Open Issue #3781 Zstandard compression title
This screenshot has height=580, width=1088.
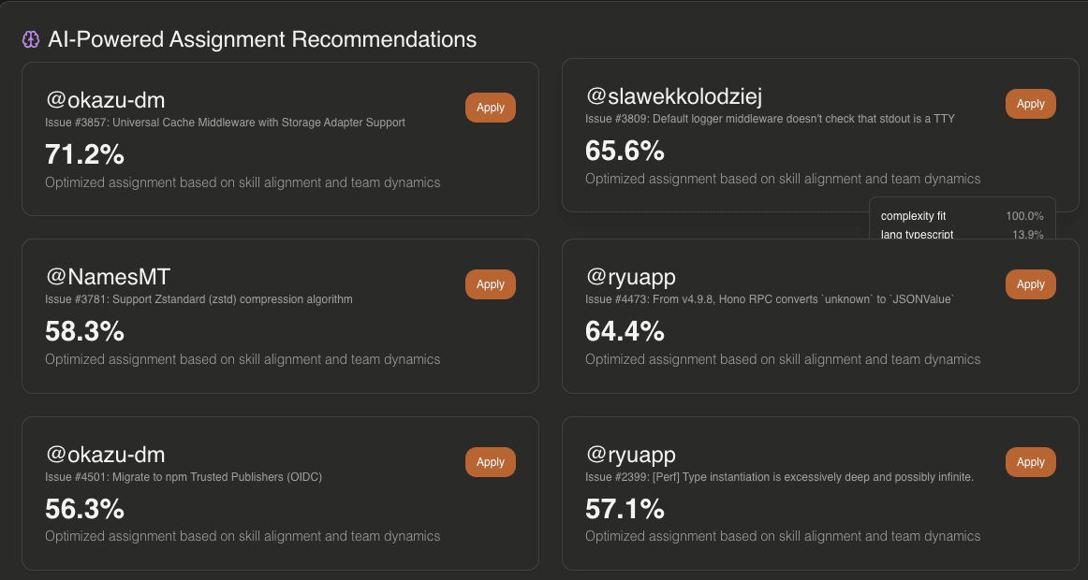pos(198,299)
